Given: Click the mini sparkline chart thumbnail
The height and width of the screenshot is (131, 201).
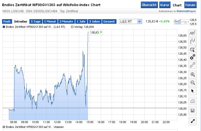Looking at the screenshot, I should 181,22.
